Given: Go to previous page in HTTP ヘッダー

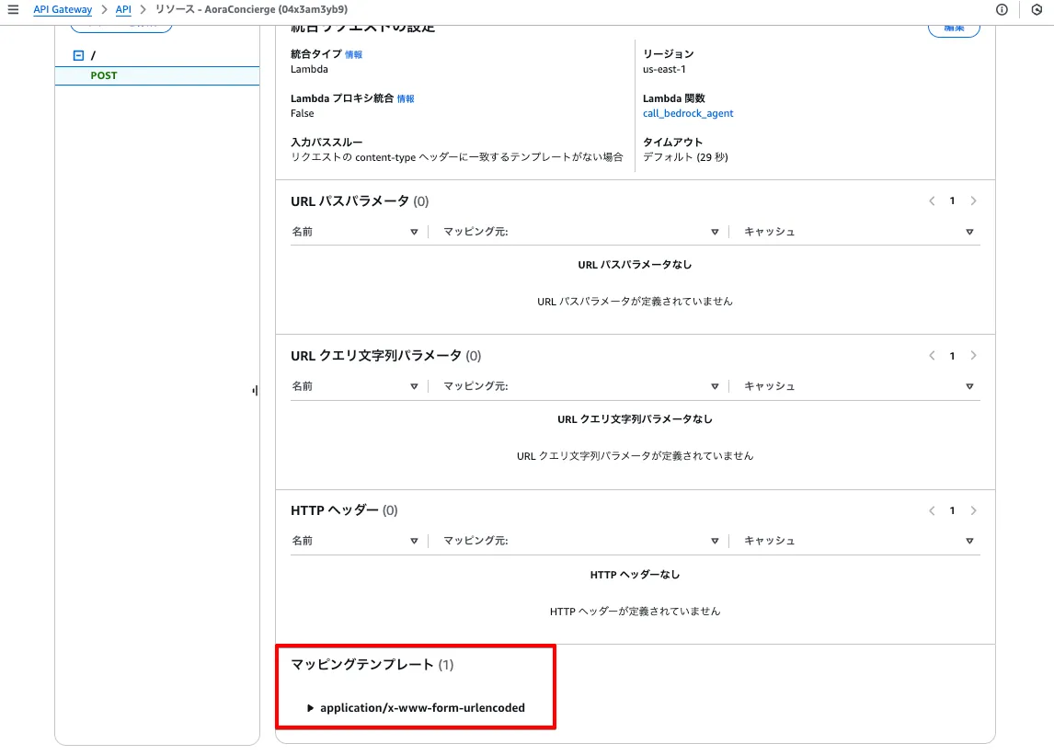Looking at the screenshot, I should click(x=932, y=510).
